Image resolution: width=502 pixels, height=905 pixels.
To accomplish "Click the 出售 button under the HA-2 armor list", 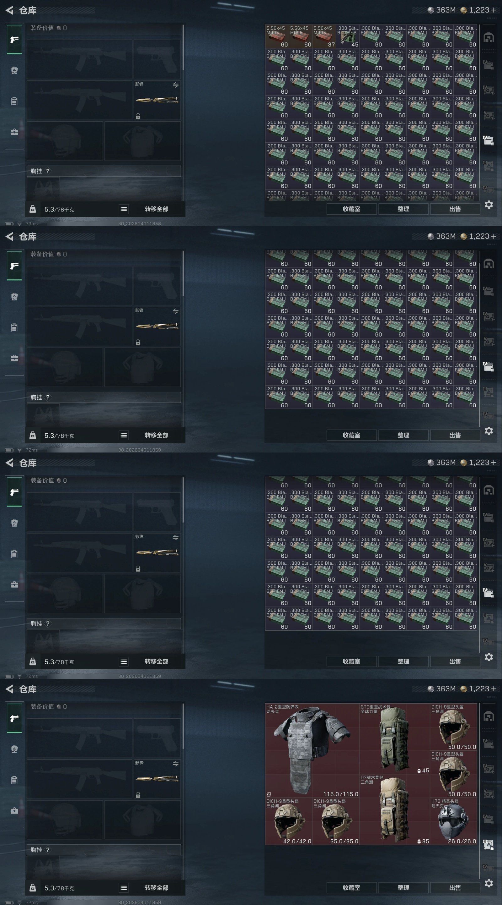I will [455, 887].
